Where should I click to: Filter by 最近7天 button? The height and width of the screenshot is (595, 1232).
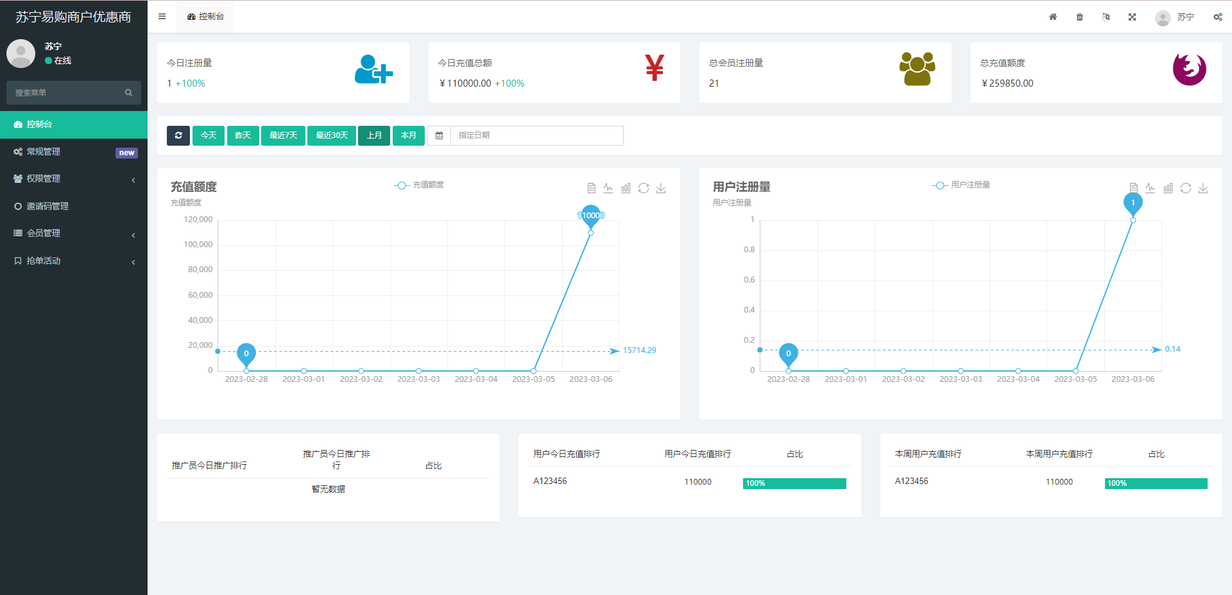coord(283,135)
